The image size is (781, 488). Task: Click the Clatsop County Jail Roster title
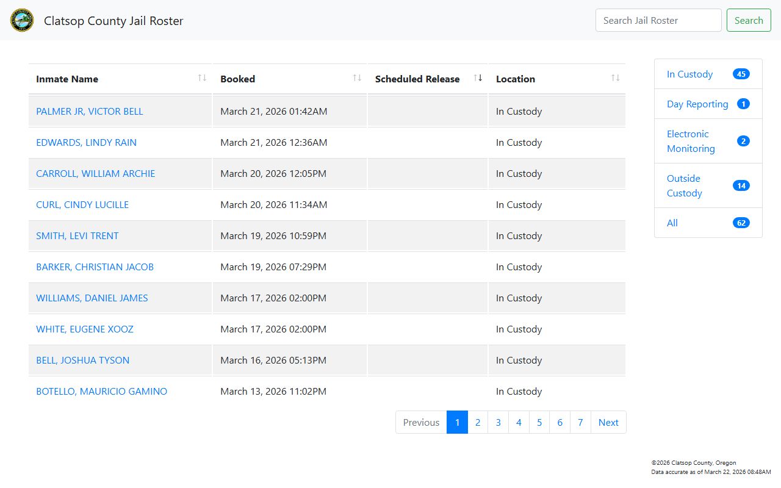[113, 21]
